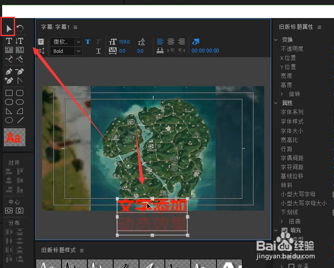The image size is (334, 268).
Task: Select the Vertical Type tool
Action: (x=20, y=41)
